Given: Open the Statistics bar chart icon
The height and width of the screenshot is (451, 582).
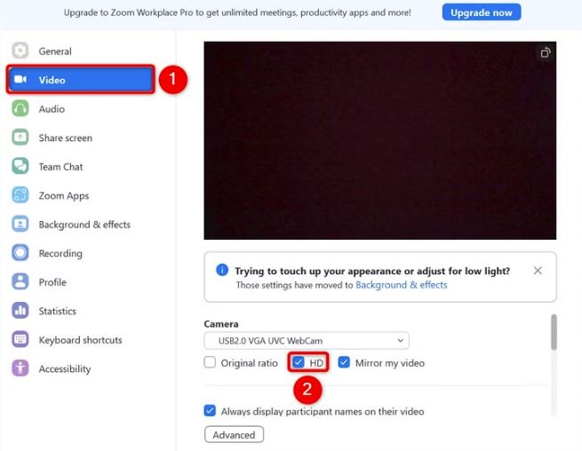Looking at the screenshot, I should coord(20,311).
